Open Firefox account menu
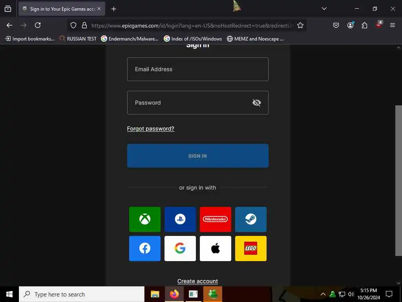 point(350,25)
